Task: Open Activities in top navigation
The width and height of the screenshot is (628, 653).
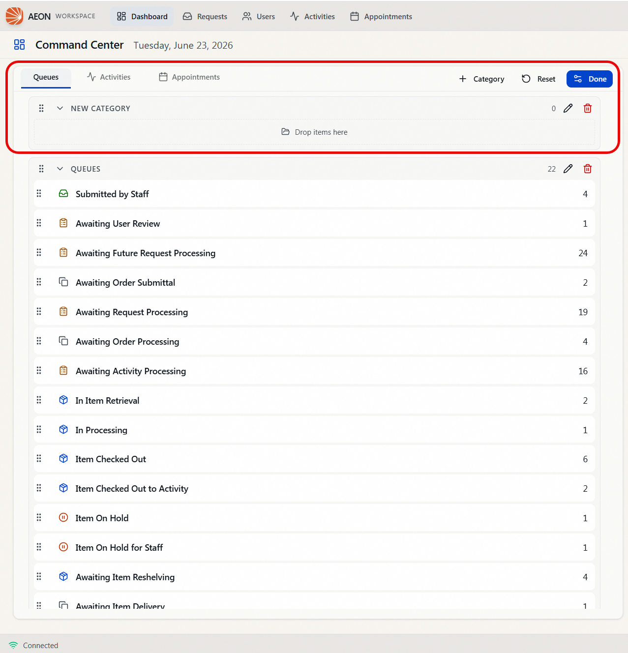Action: click(312, 16)
